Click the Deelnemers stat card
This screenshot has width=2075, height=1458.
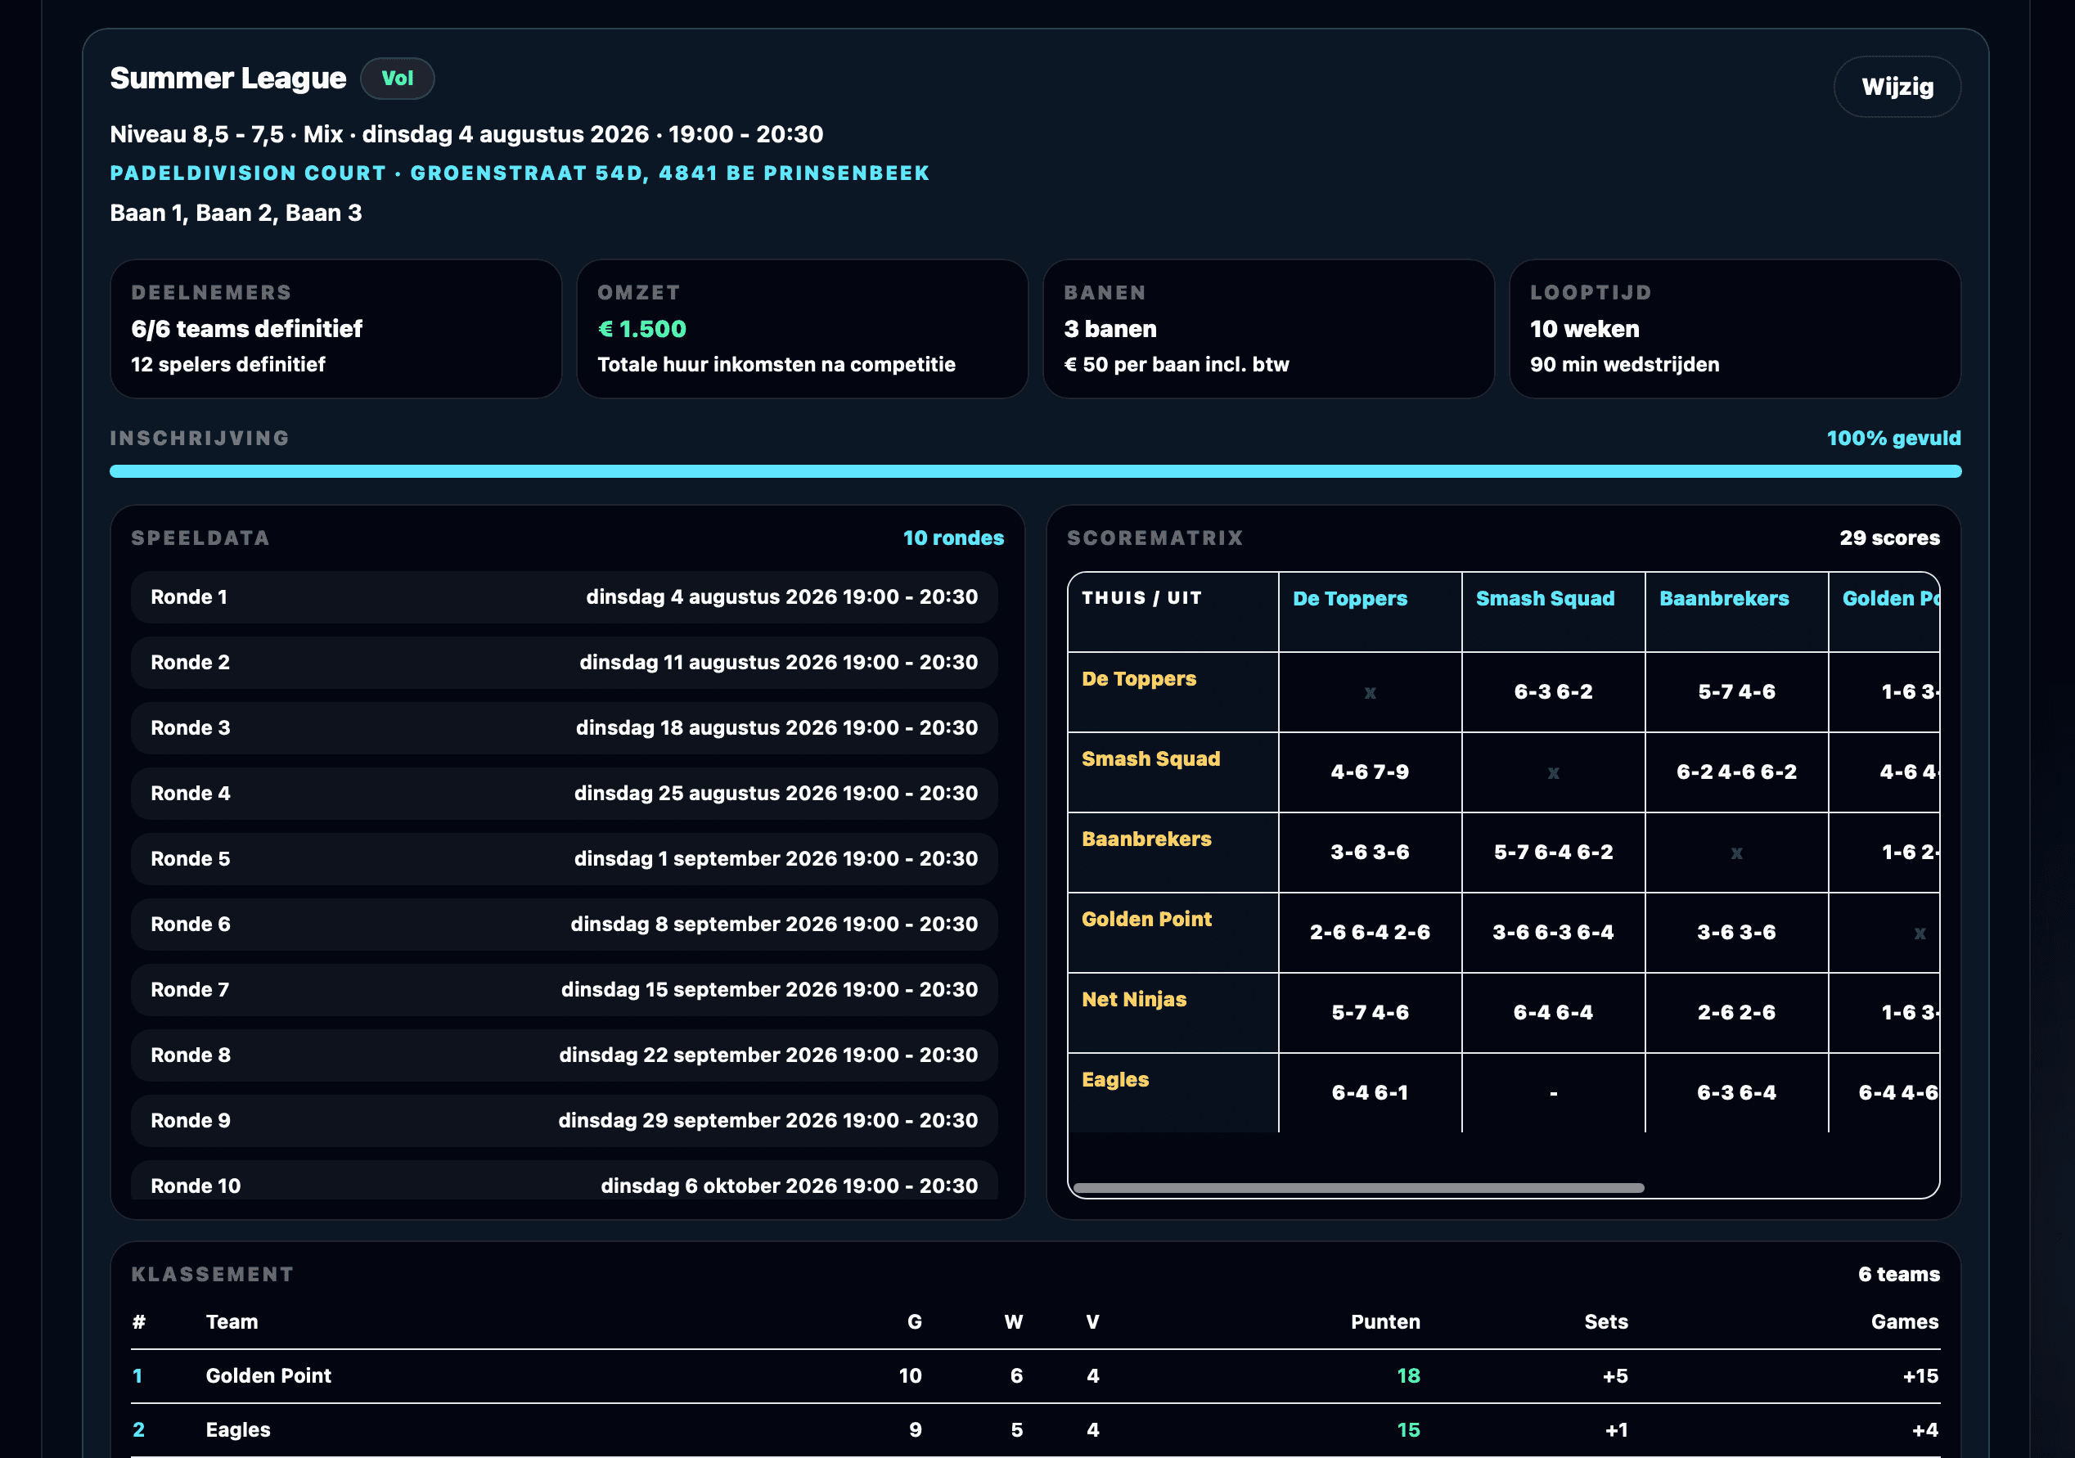335,329
